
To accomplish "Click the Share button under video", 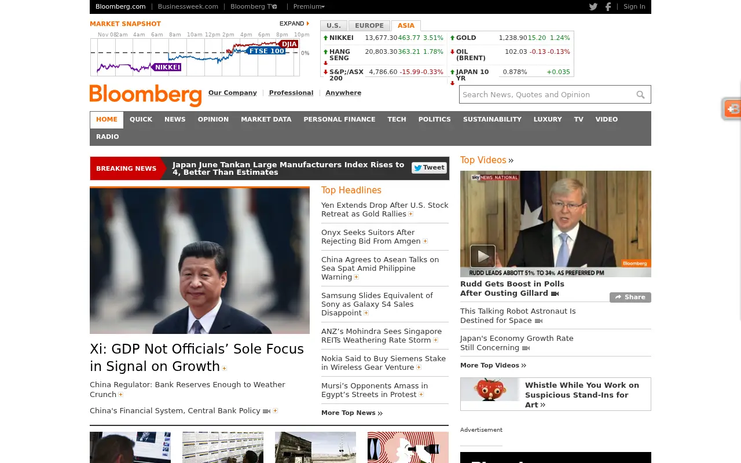I will [630, 297].
